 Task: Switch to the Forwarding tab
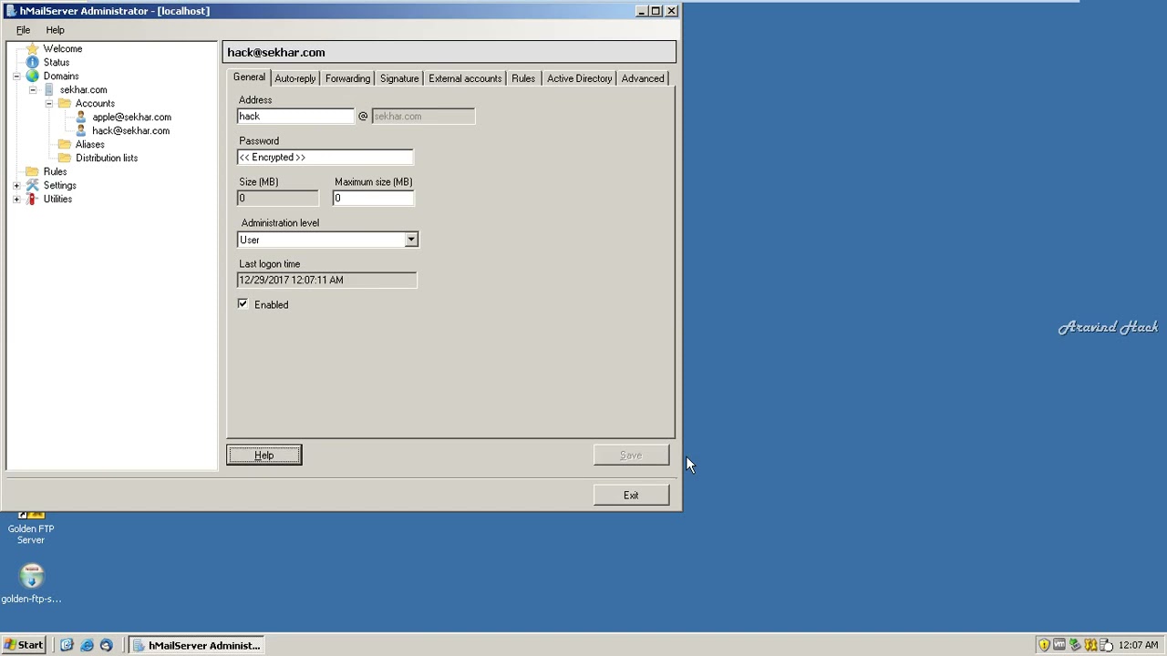347,78
